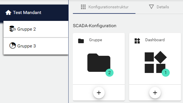Image resolution: width=183 pixels, height=103 pixels.
Task: Open the large folder graphic in Gruppe card
Action: point(99,63)
